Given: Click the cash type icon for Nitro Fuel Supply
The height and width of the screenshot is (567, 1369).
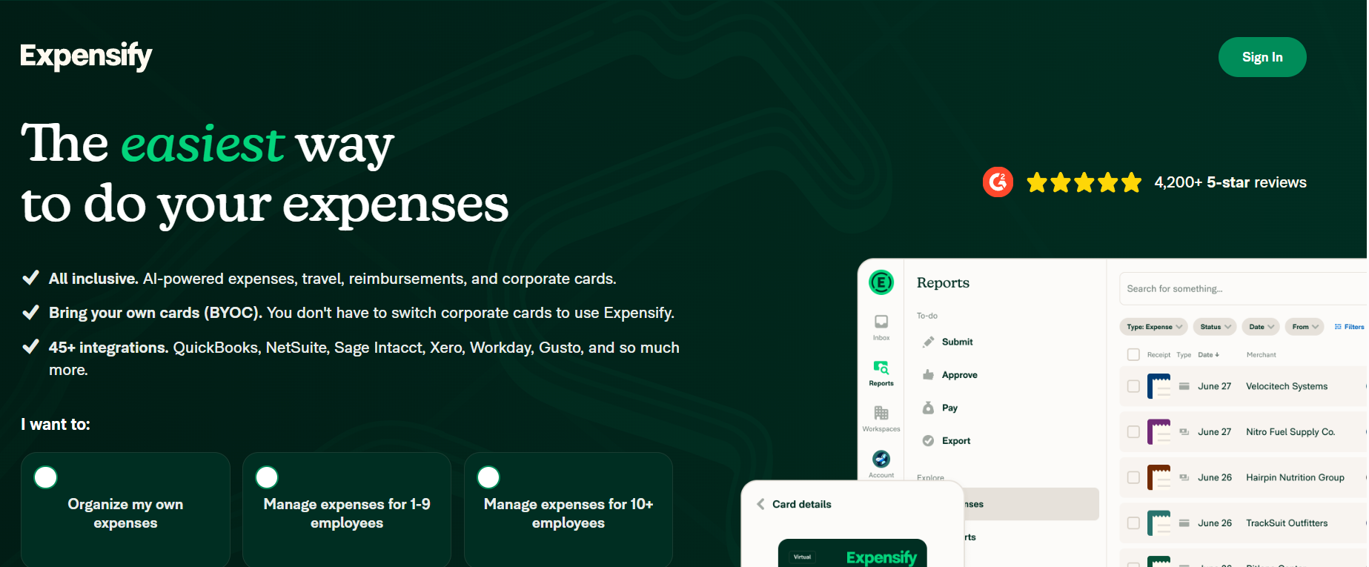Looking at the screenshot, I should pos(1184,432).
